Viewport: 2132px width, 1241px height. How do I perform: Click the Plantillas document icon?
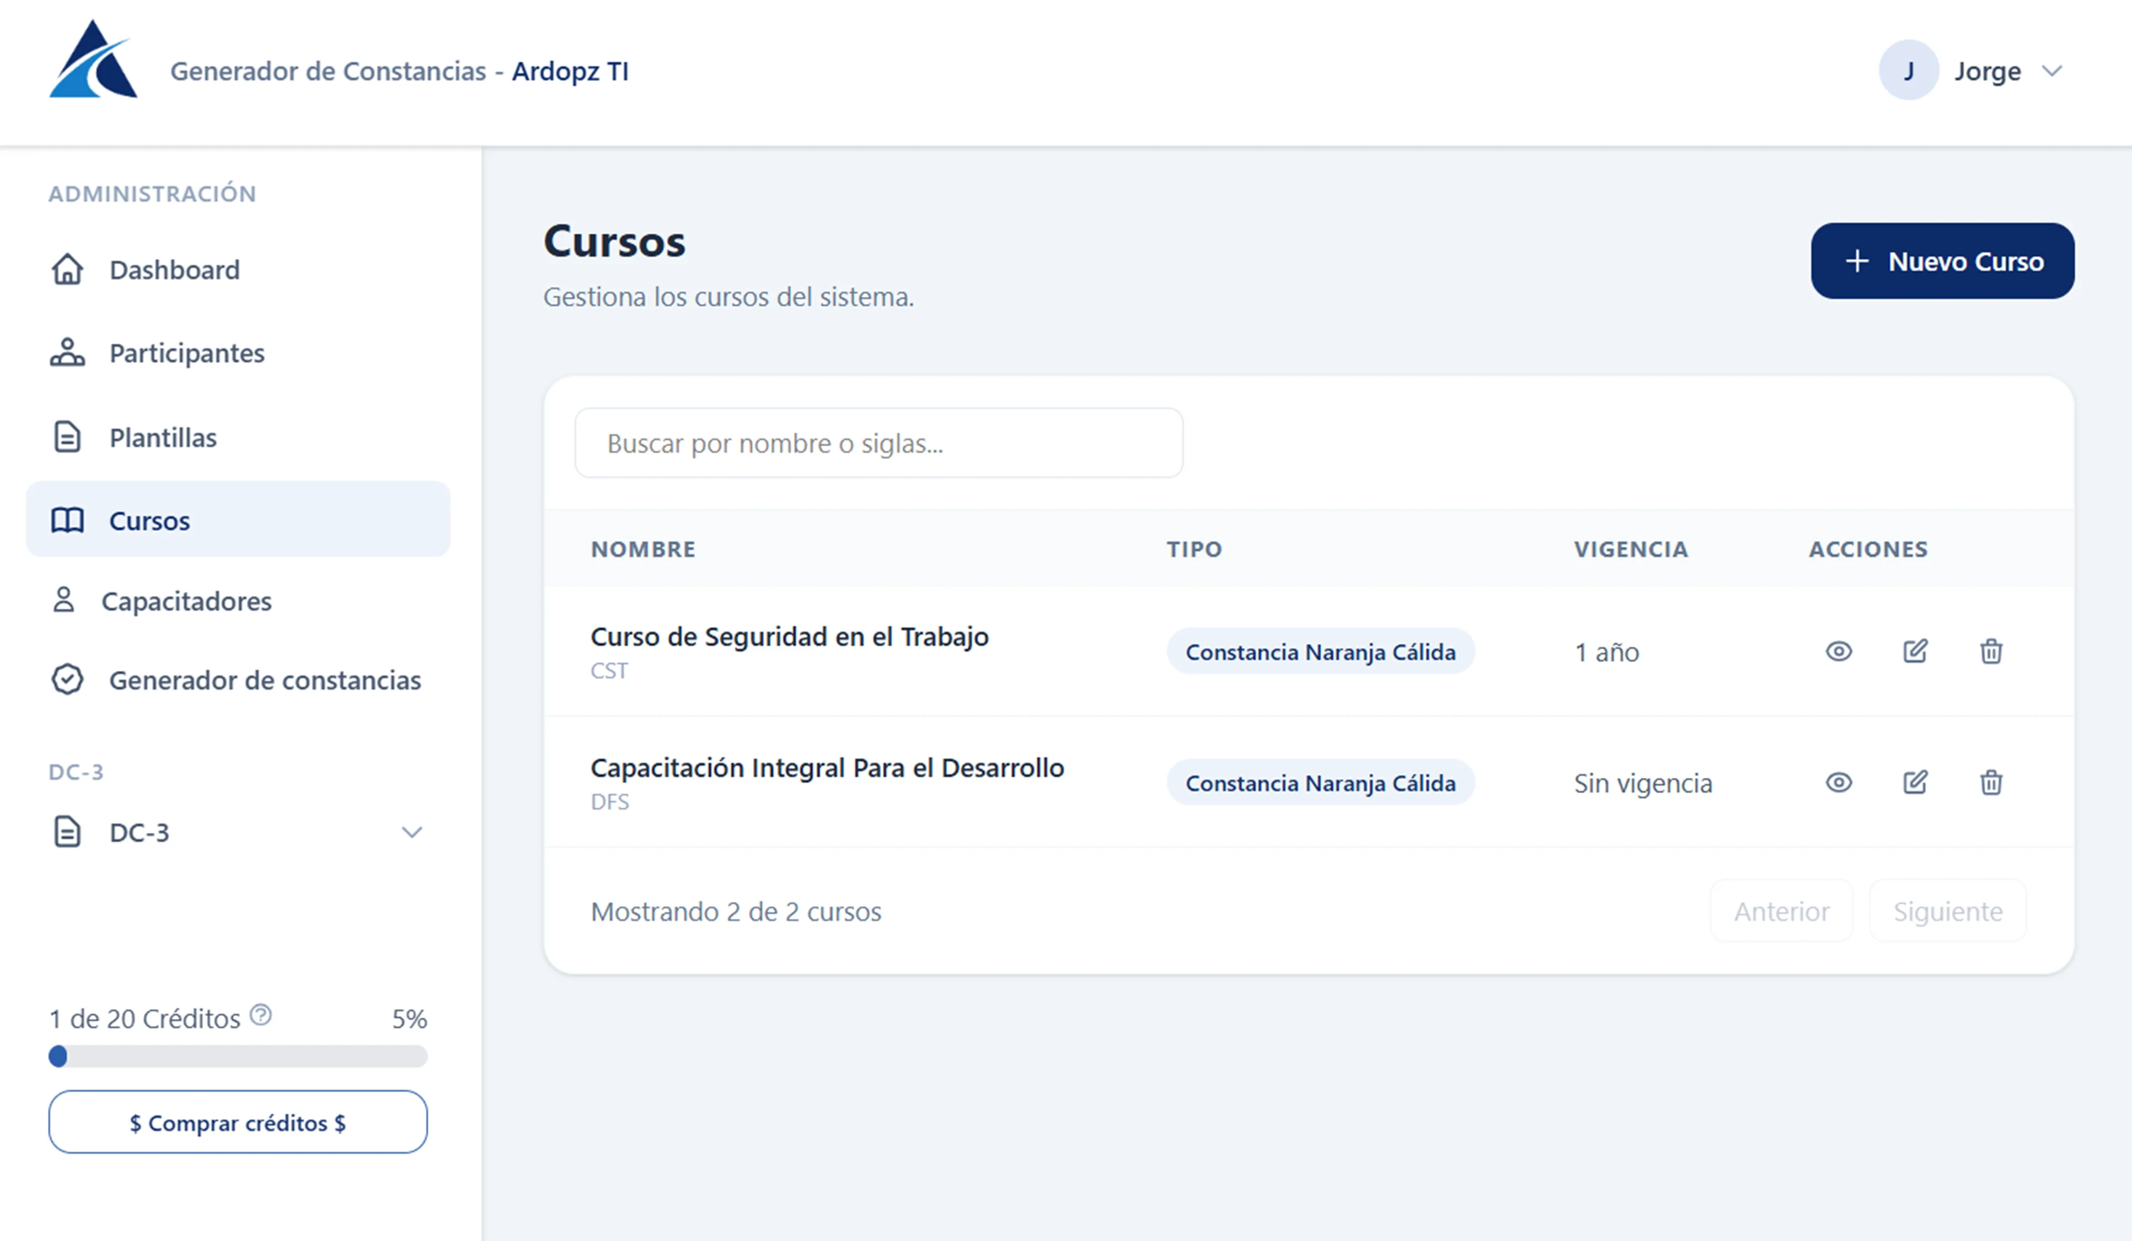68,437
